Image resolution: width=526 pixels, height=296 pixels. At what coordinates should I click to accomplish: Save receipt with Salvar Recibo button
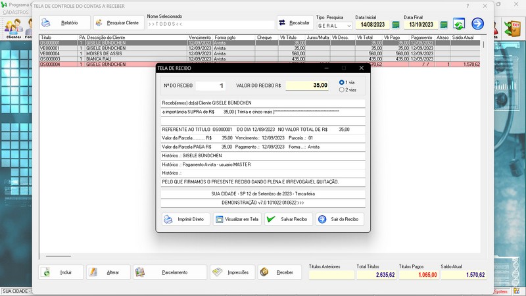point(288,219)
